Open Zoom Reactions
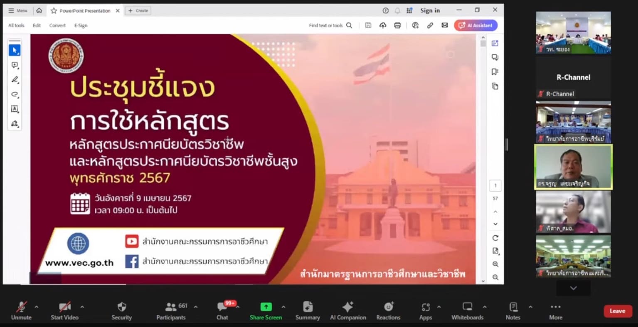 click(x=388, y=311)
